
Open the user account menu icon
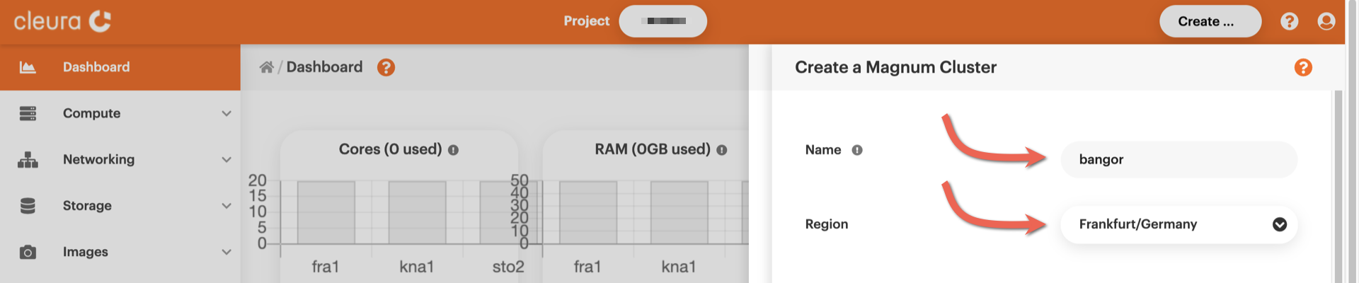[x=1326, y=21]
